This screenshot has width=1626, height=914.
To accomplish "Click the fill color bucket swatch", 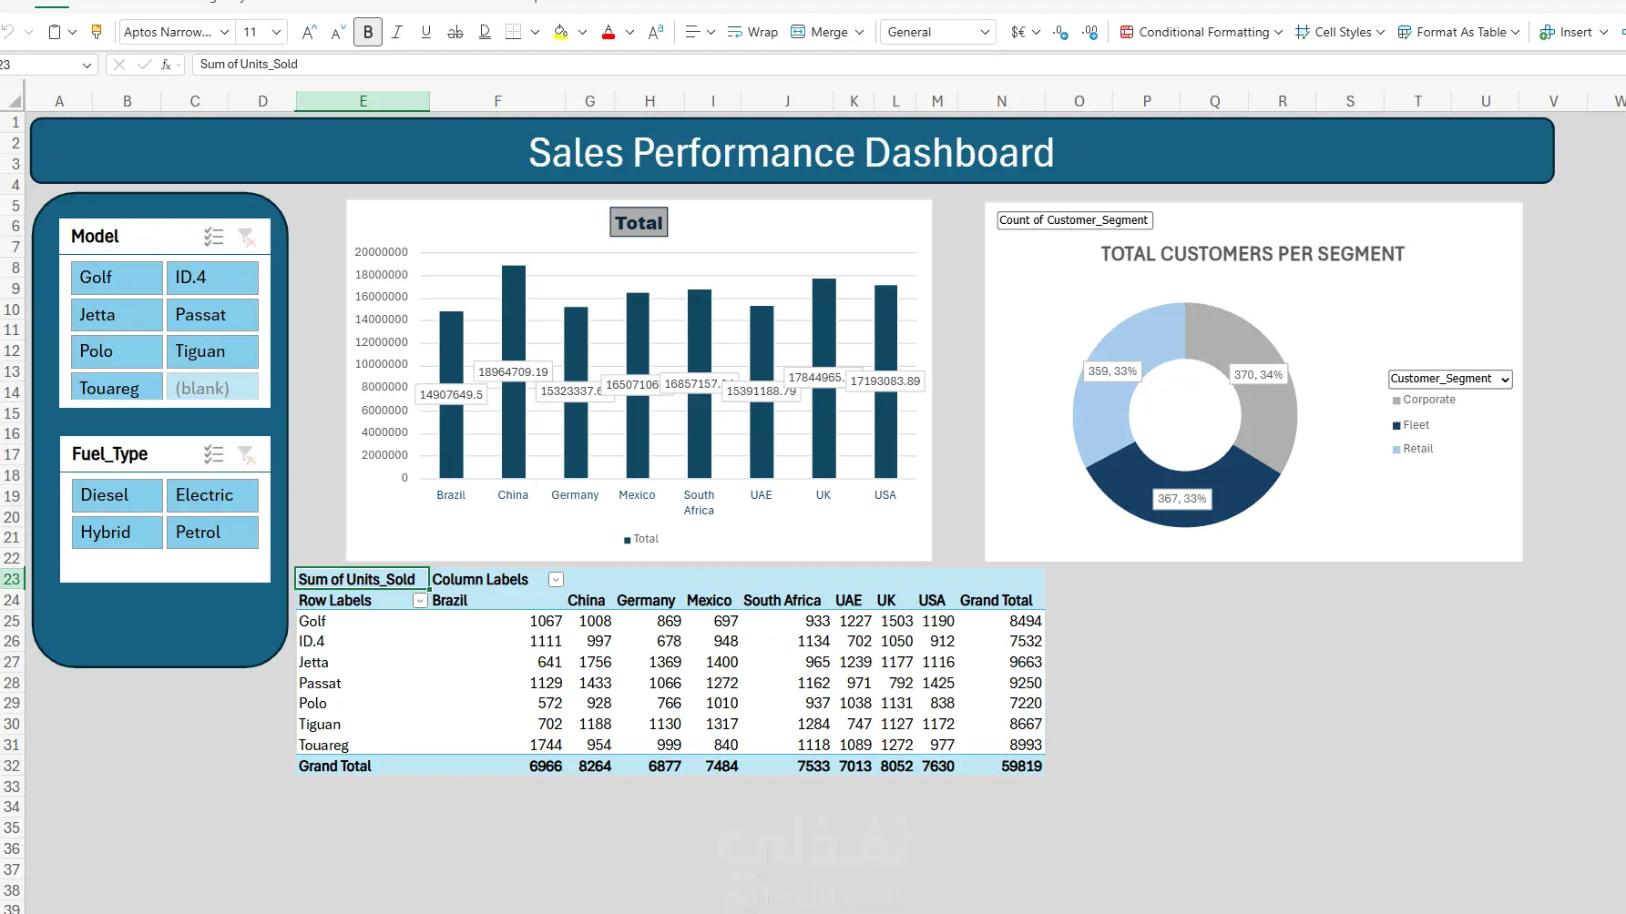I will click(561, 32).
